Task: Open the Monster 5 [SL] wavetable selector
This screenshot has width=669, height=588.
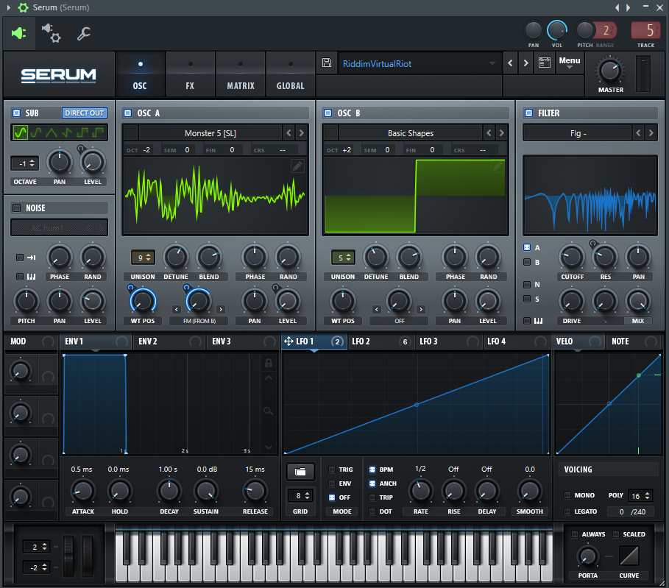Action: click(210, 133)
